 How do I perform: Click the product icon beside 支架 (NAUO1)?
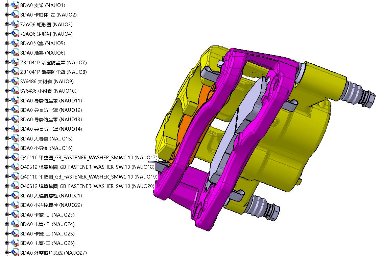click(x=15, y=5)
